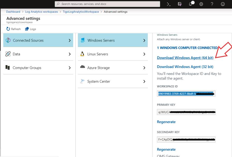Open directory and subscription filter icon
This screenshot has width=232, height=157.
[x=180, y=4]
